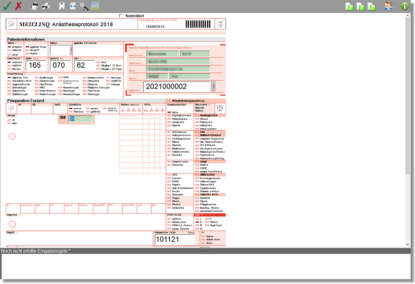
Task: Click the third document checkmark icon
Action: tap(372, 6)
